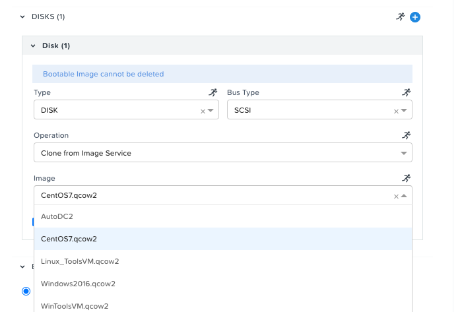The image size is (460, 312).
Task: Open the Bus Type dropdown arrow
Action: coord(404,111)
